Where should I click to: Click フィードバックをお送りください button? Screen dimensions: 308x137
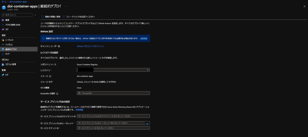point(79,17)
